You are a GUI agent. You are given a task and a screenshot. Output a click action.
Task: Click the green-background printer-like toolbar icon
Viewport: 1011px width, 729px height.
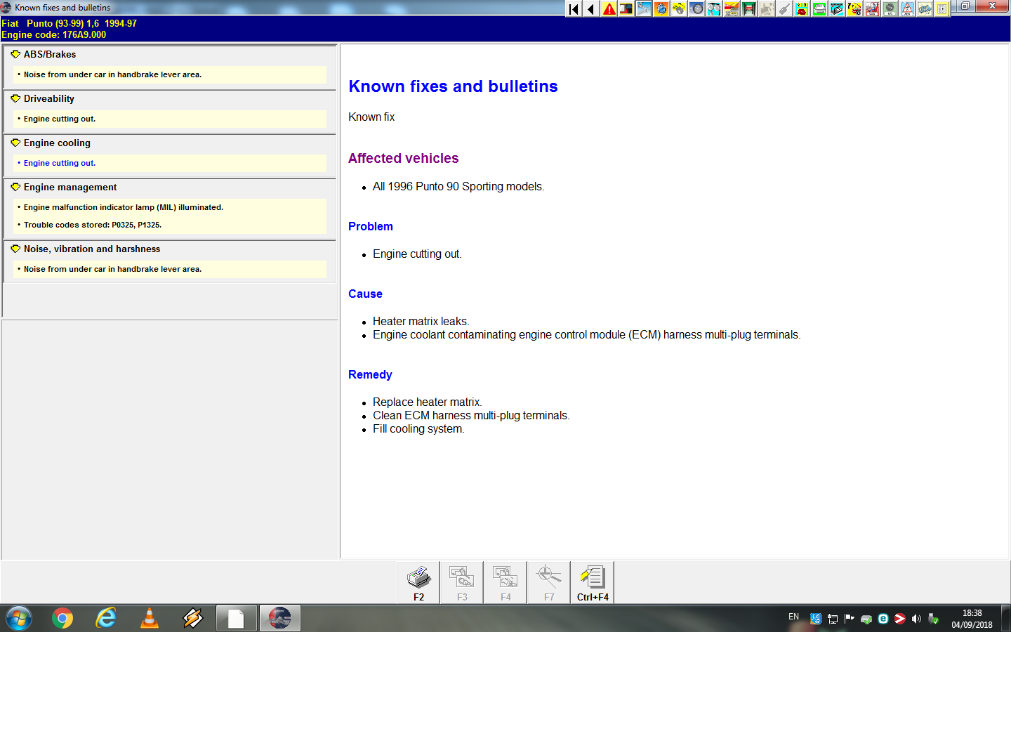point(819,9)
